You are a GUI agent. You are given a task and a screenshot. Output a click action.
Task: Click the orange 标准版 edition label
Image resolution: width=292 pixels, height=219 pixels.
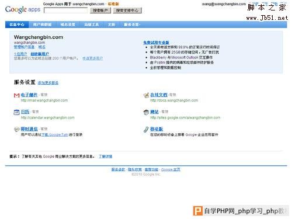tap(113, 4)
